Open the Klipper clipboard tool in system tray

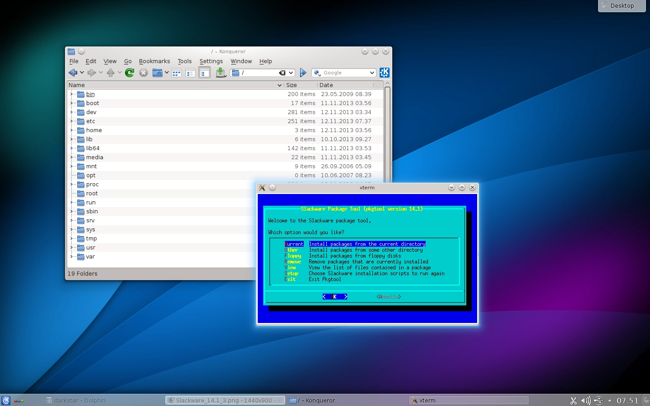point(573,400)
